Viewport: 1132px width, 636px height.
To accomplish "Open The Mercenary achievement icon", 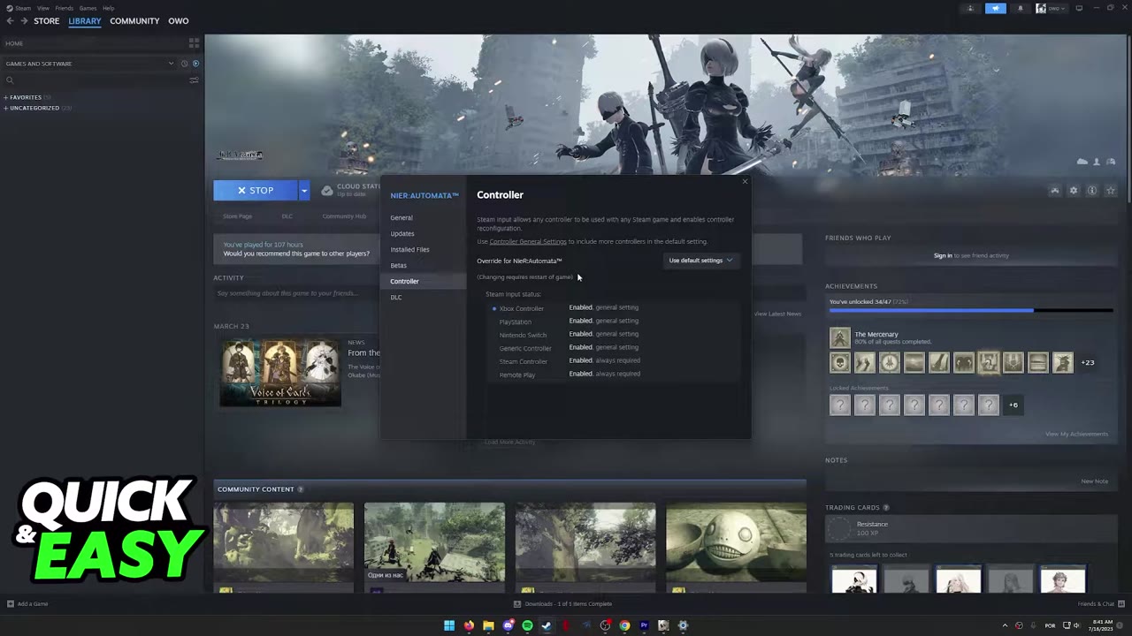I will pyautogui.click(x=839, y=337).
